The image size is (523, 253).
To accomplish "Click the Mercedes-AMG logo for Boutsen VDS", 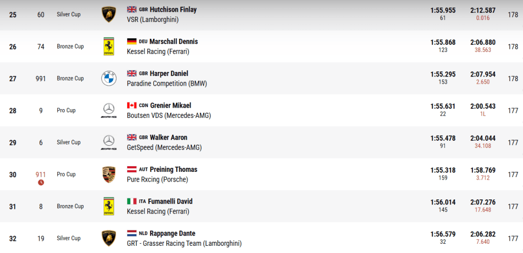I will pos(109,110).
